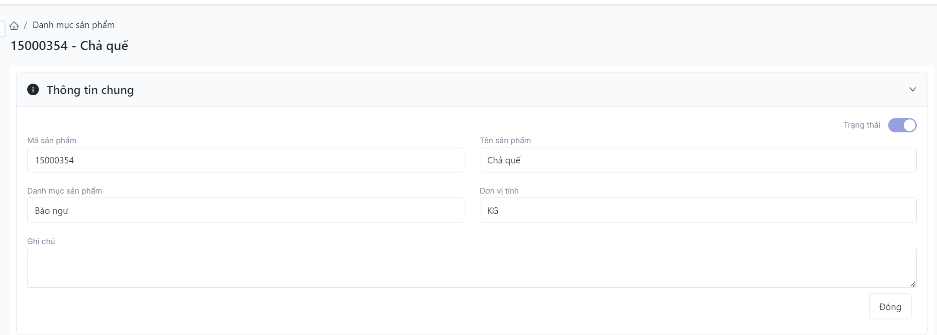Click the home icon in breadcrumb
Viewport: 937px width, 335px height.
14,26
